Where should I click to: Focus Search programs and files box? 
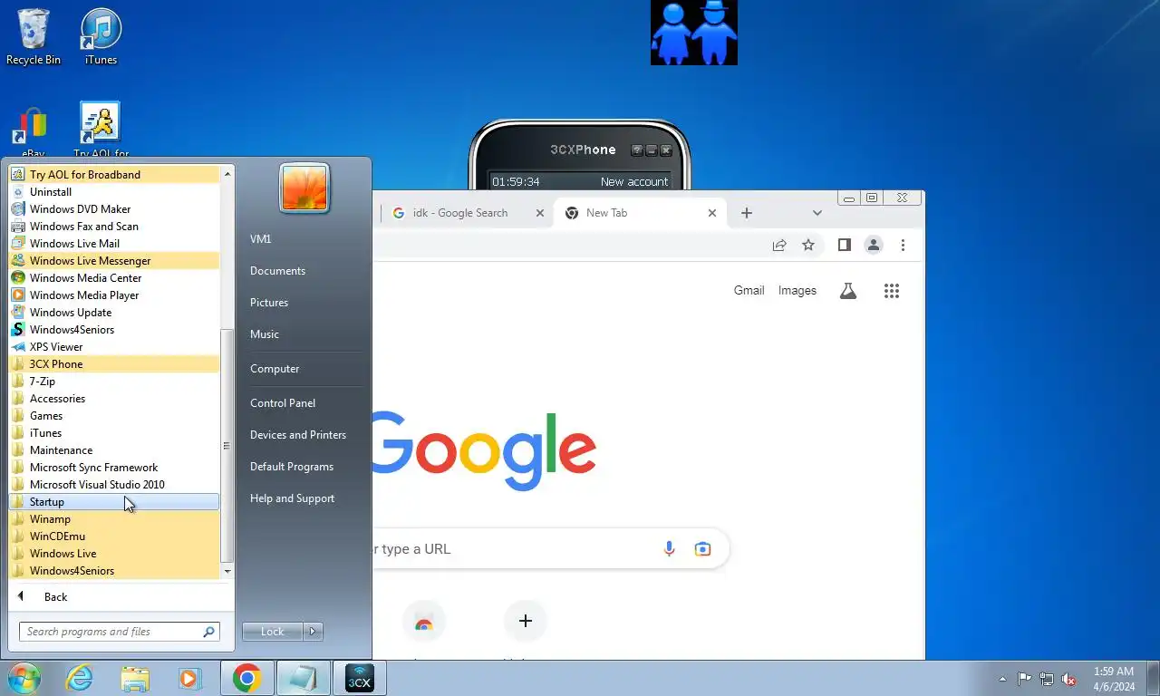(120, 632)
